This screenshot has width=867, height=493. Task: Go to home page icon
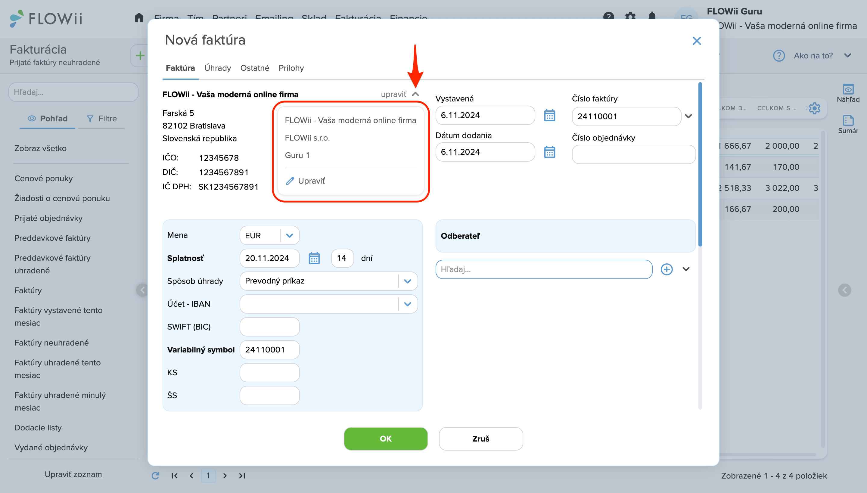(139, 17)
